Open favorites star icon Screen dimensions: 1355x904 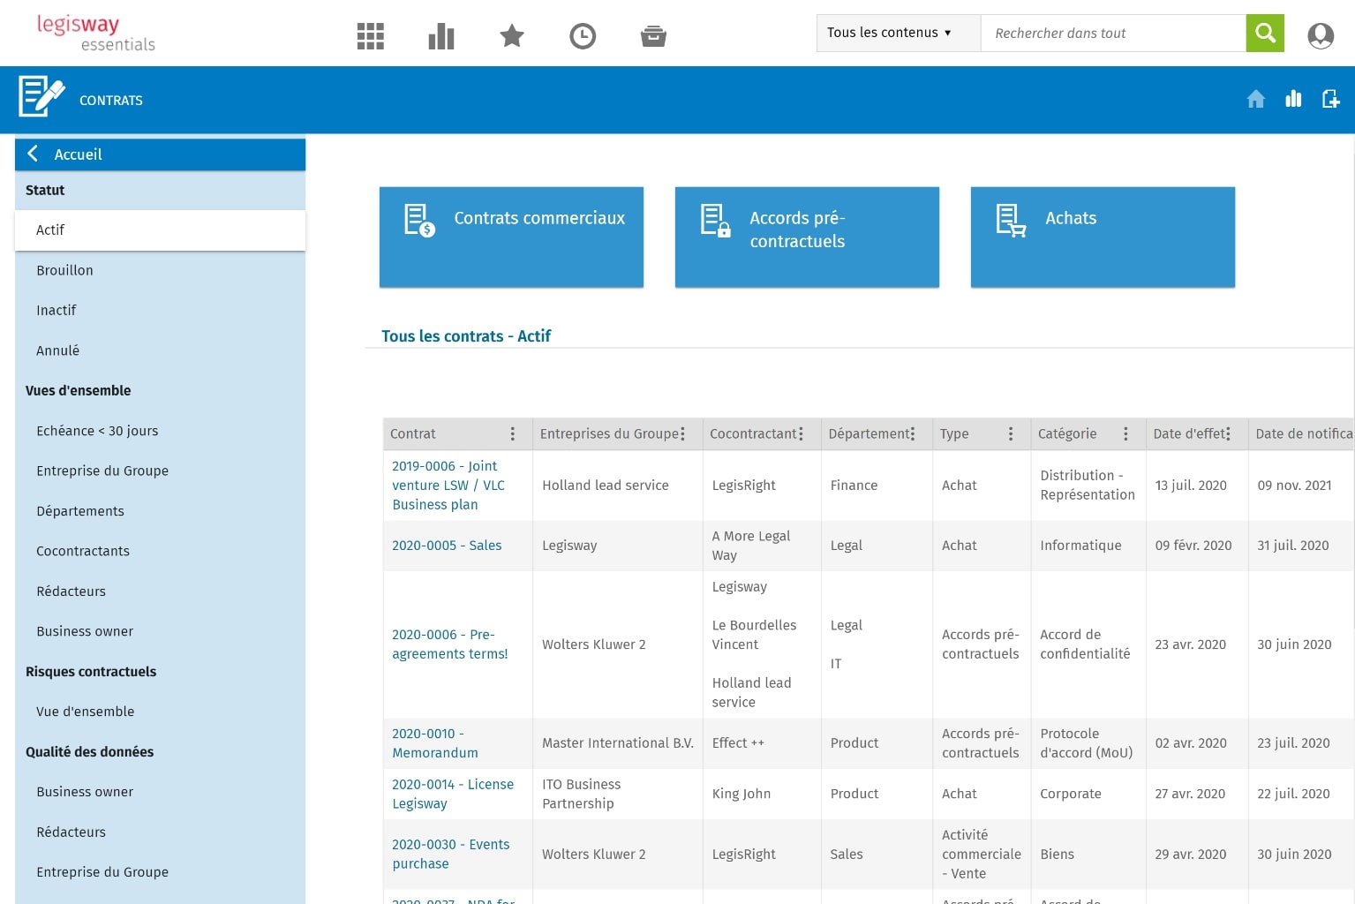coord(512,36)
